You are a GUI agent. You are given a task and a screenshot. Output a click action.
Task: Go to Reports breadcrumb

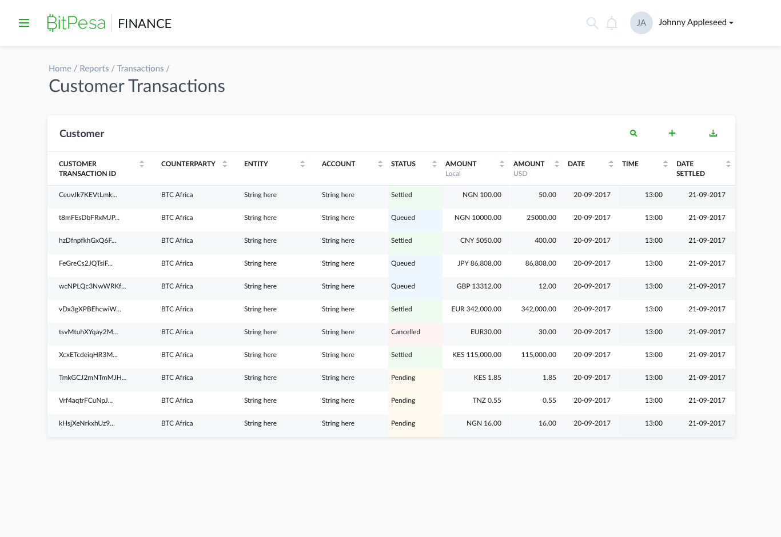point(94,69)
